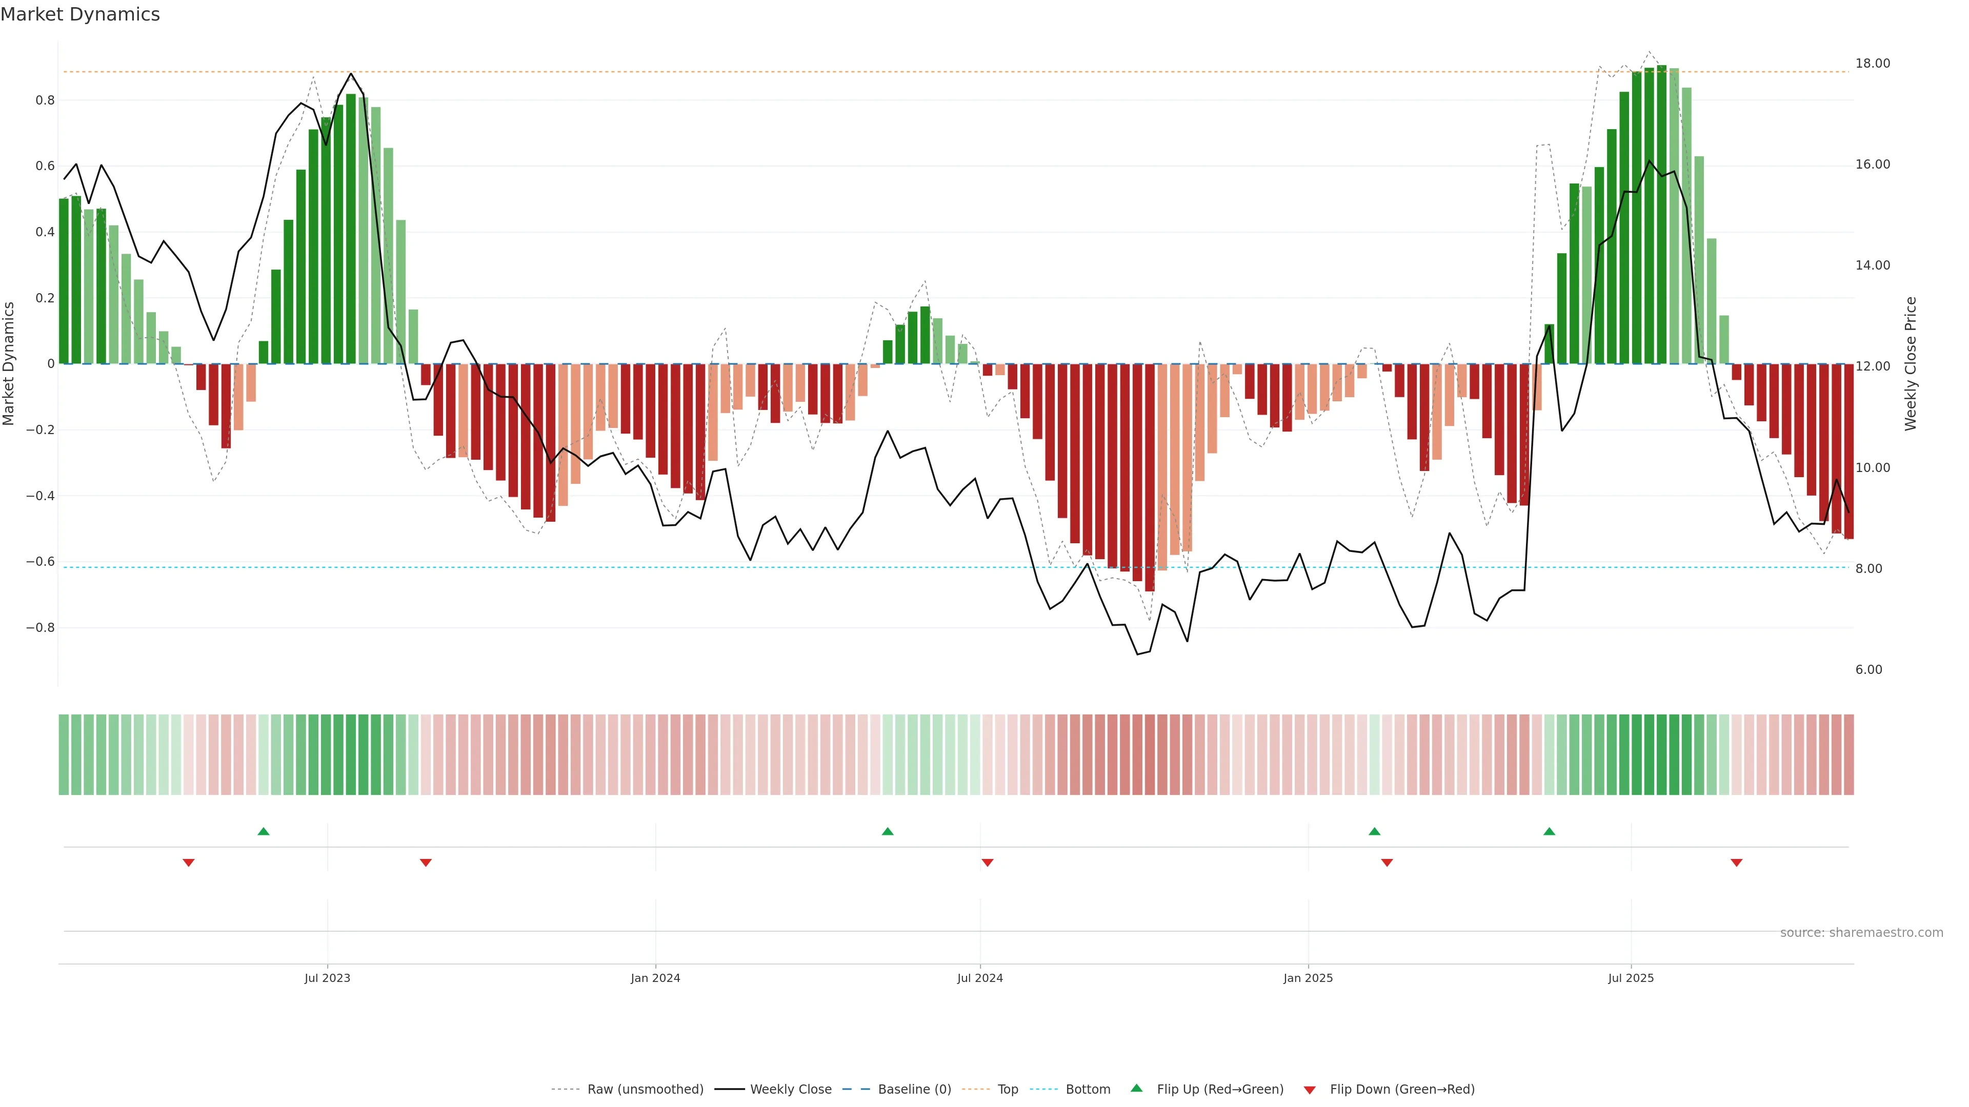Toggle the Bottom legend entry
The image size is (1969, 1107).
point(1088,1090)
